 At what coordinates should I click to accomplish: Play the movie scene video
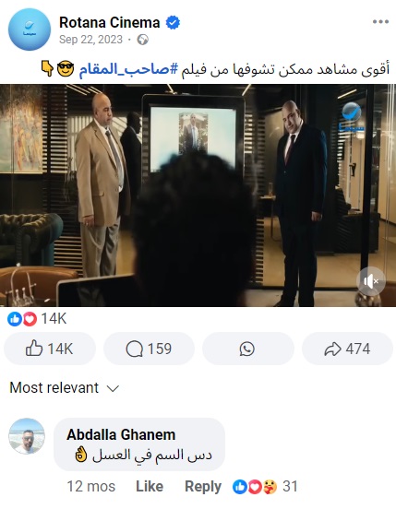pos(198,195)
